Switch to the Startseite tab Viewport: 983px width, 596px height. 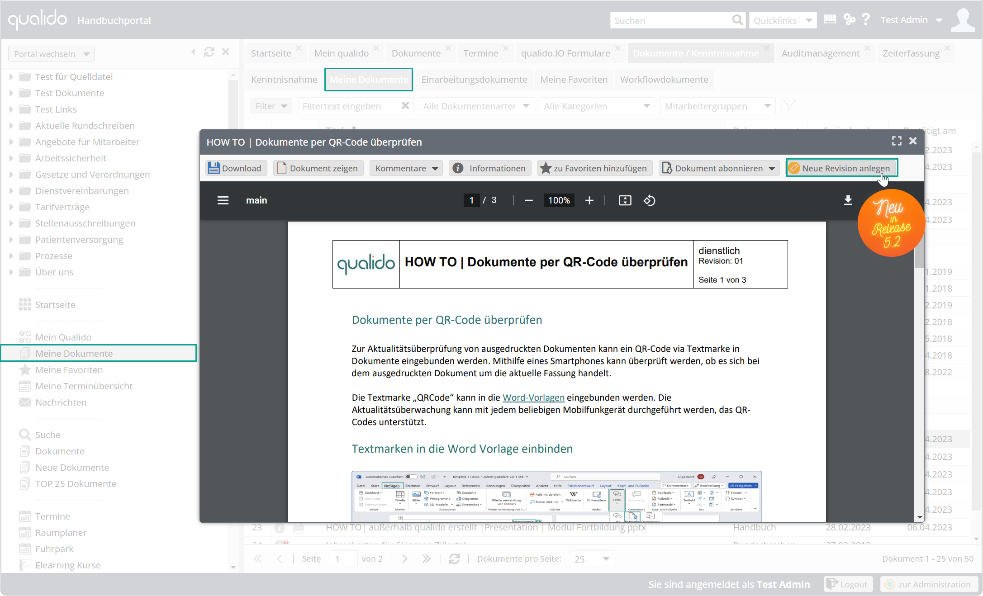(271, 53)
